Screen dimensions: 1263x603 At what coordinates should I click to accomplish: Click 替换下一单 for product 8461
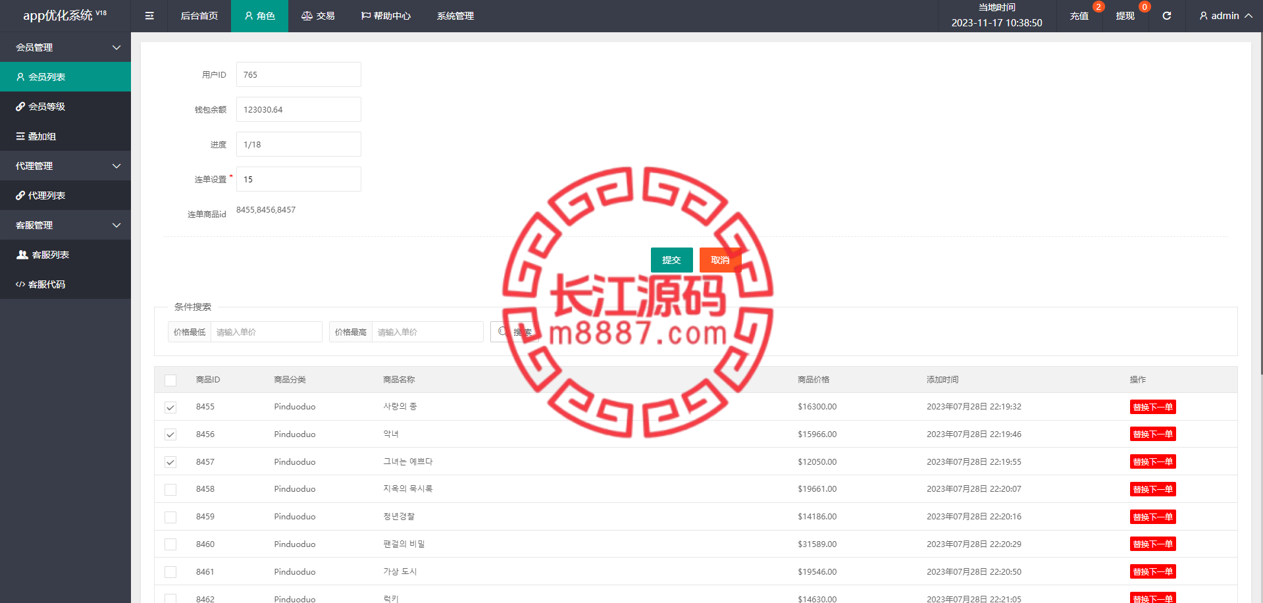1152,571
